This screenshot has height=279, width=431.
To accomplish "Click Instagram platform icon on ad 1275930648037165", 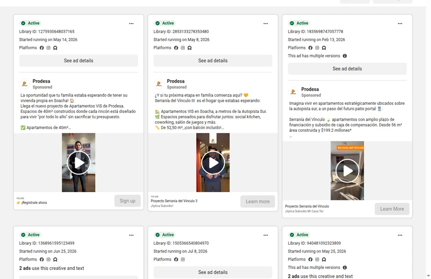I will coord(48,48).
